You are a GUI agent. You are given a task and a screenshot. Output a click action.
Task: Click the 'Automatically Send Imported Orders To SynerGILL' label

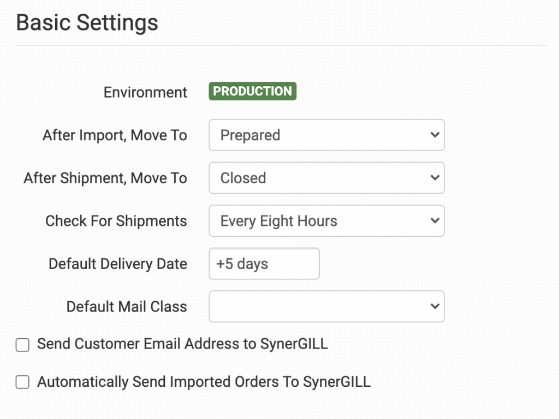tap(204, 382)
